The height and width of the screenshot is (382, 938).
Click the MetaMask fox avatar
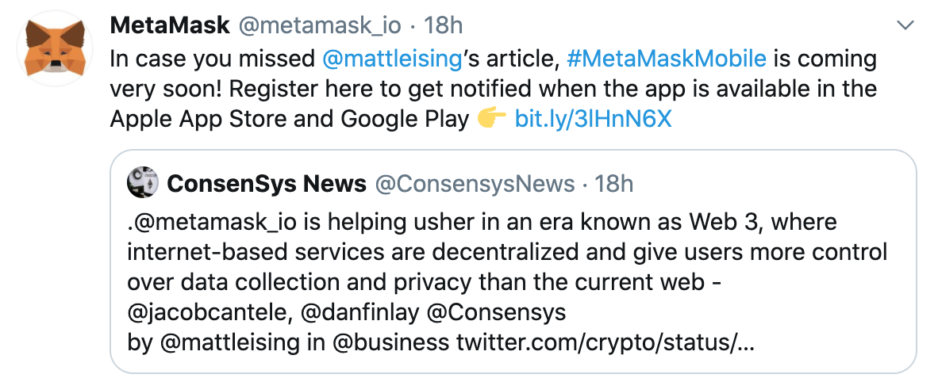point(53,49)
